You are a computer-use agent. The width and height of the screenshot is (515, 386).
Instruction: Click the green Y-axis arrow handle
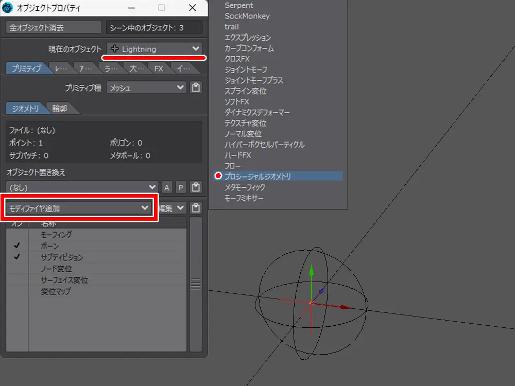pos(311,271)
